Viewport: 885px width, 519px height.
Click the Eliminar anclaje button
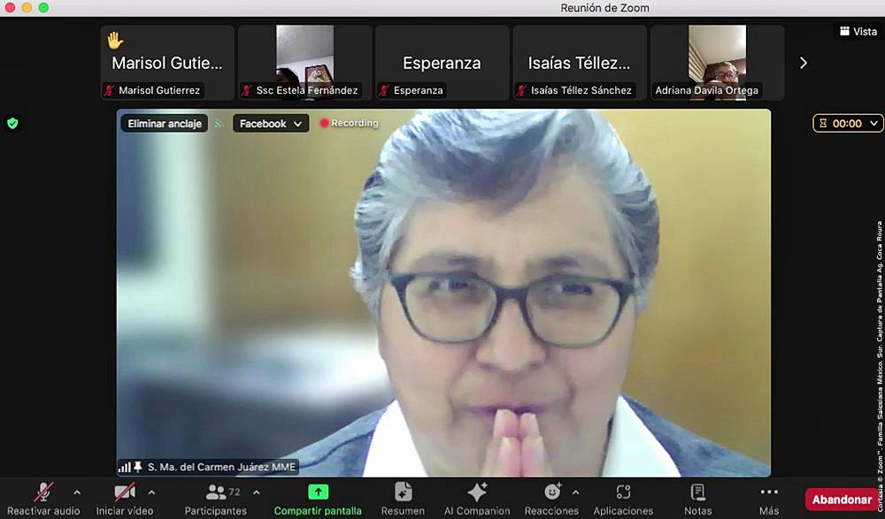(x=165, y=124)
